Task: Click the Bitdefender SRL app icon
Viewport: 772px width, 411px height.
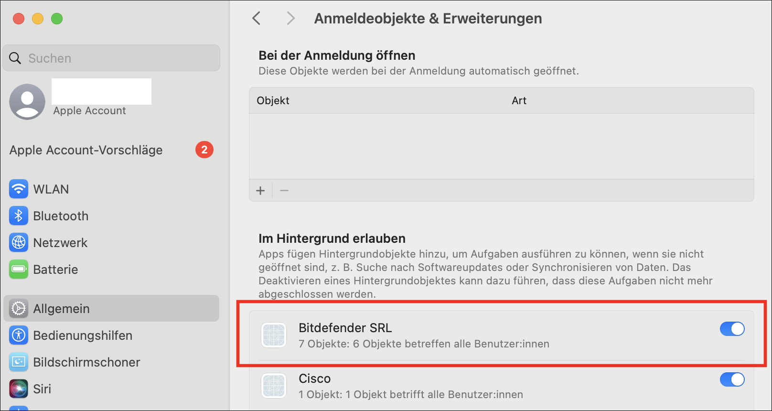Action: (x=274, y=335)
